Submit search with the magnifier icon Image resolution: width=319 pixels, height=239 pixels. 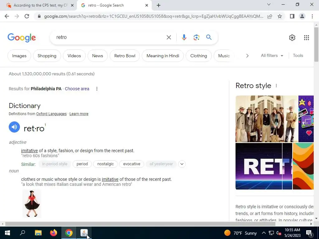coord(209,37)
